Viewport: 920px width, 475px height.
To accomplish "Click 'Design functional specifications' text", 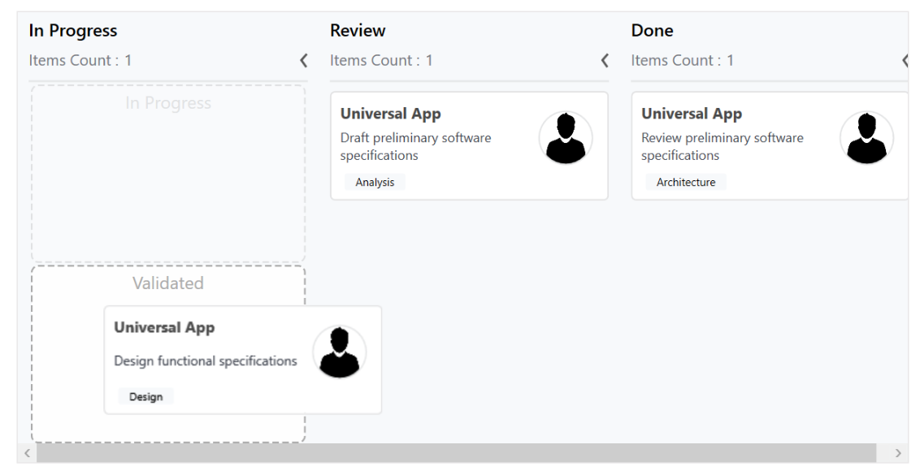I will [x=206, y=361].
